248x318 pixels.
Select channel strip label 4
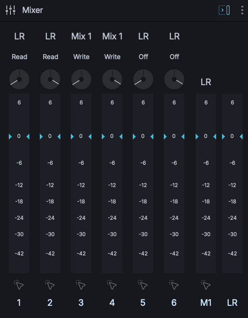[x=112, y=302]
